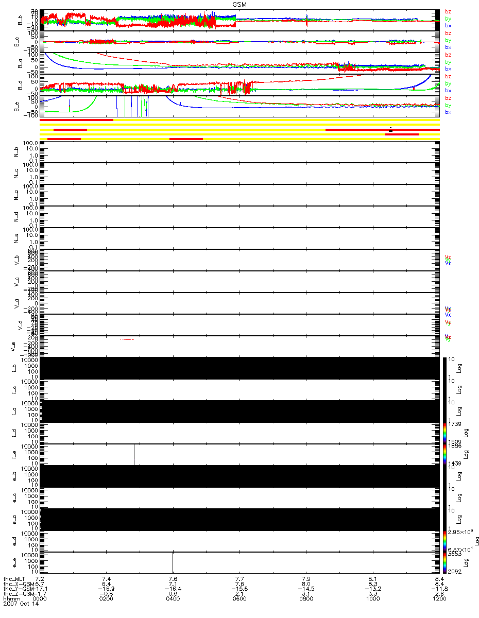Select the colorbar value 1439
The image size is (479, 618).
(x=454, y=463)
